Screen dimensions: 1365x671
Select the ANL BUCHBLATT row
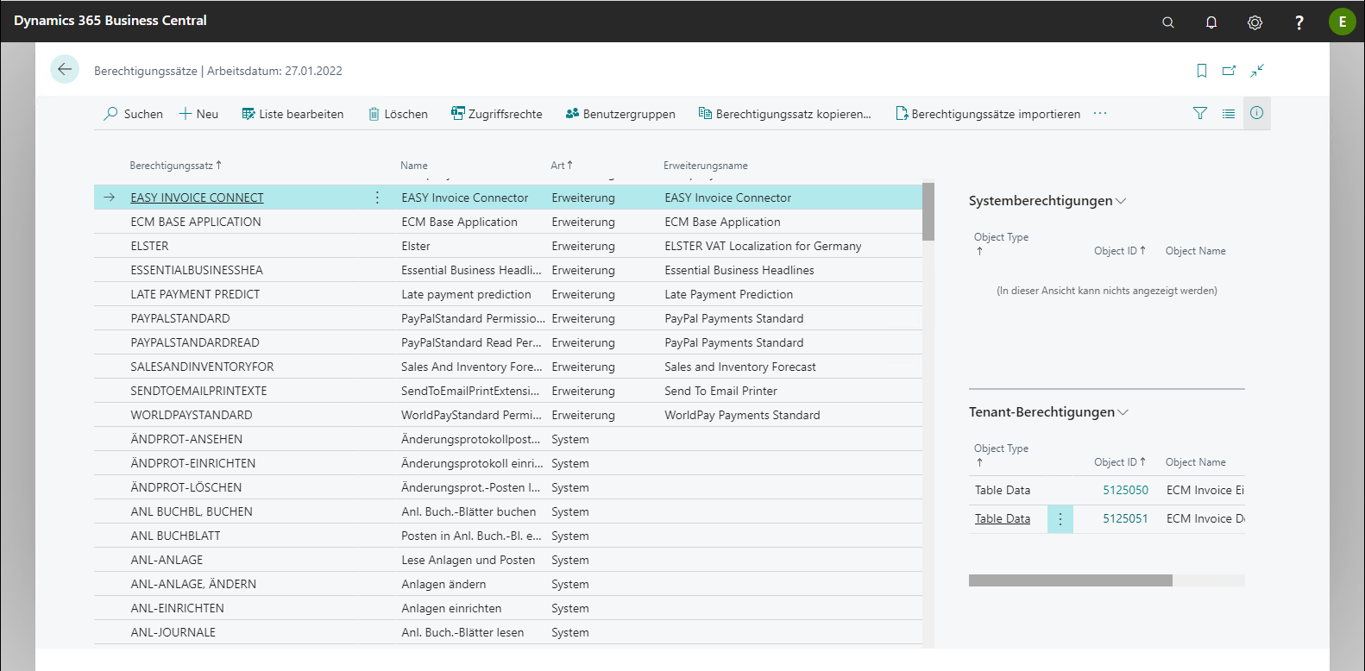click(508, 536)
